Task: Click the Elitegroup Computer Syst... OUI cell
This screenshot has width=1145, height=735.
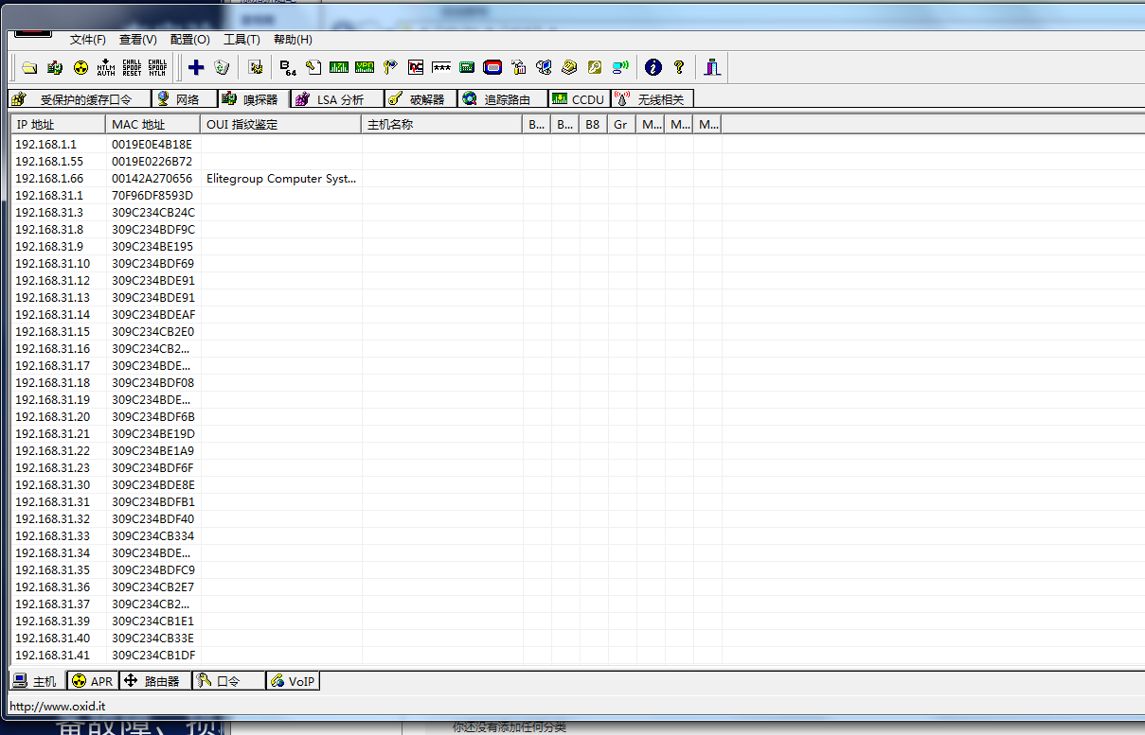Action: 281,179
